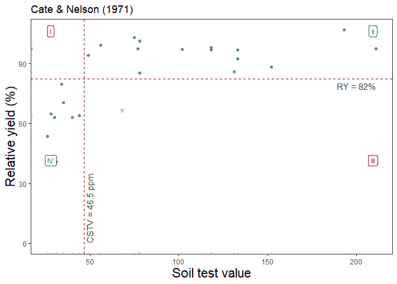Click the quadrant II label box
397x284 pixels.
(373, 32)
